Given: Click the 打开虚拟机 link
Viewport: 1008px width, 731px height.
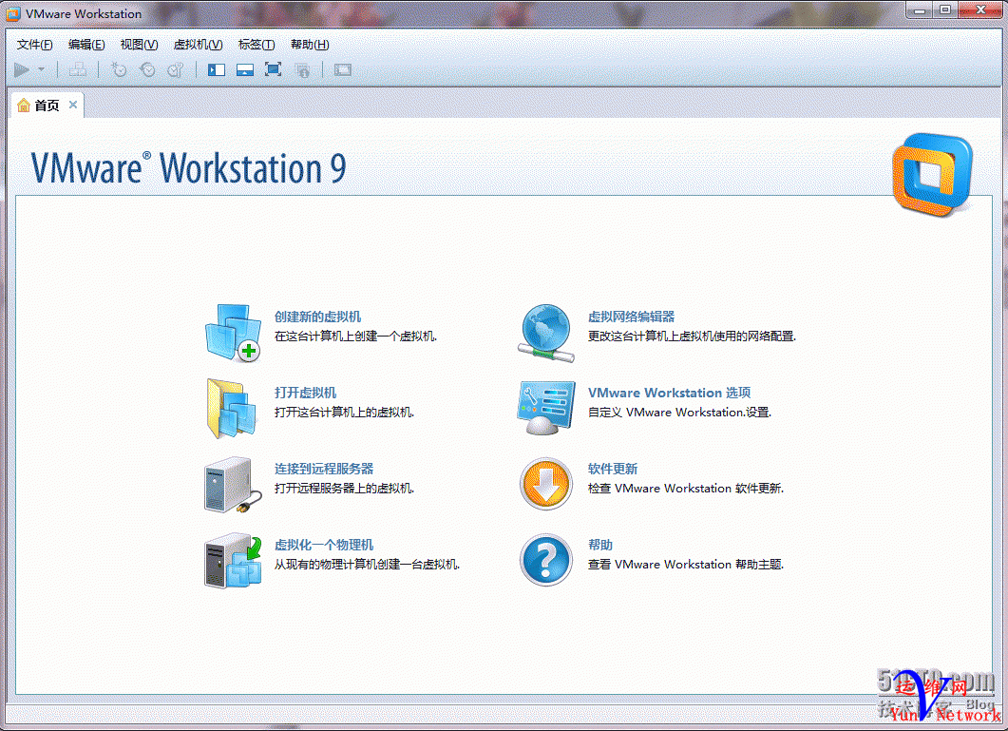Looking at the screenshot, I should pos(305,393).
